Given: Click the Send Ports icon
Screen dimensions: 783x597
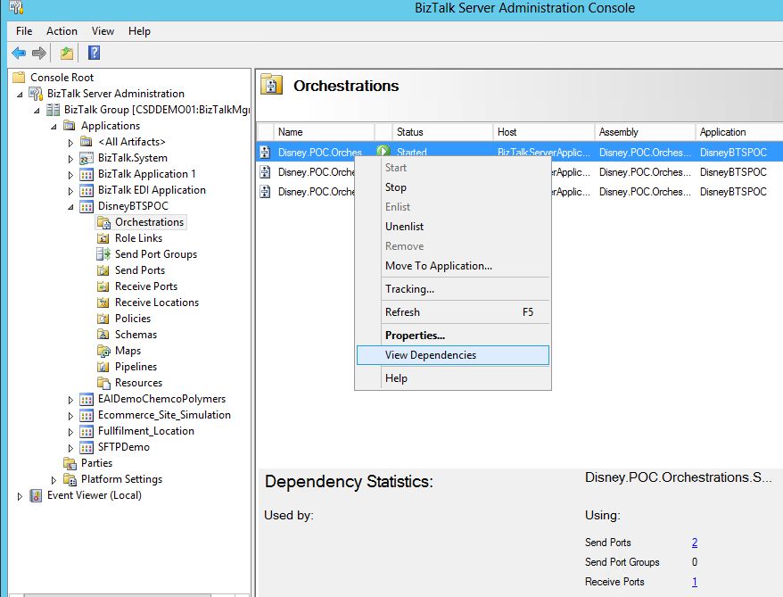Looking at the screenshot, I should coord(103,270).
